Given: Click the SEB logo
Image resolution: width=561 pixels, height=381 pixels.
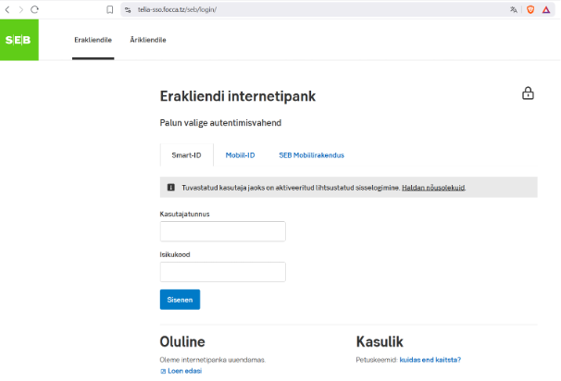Looking at the screenshot, I should [19, 41].
